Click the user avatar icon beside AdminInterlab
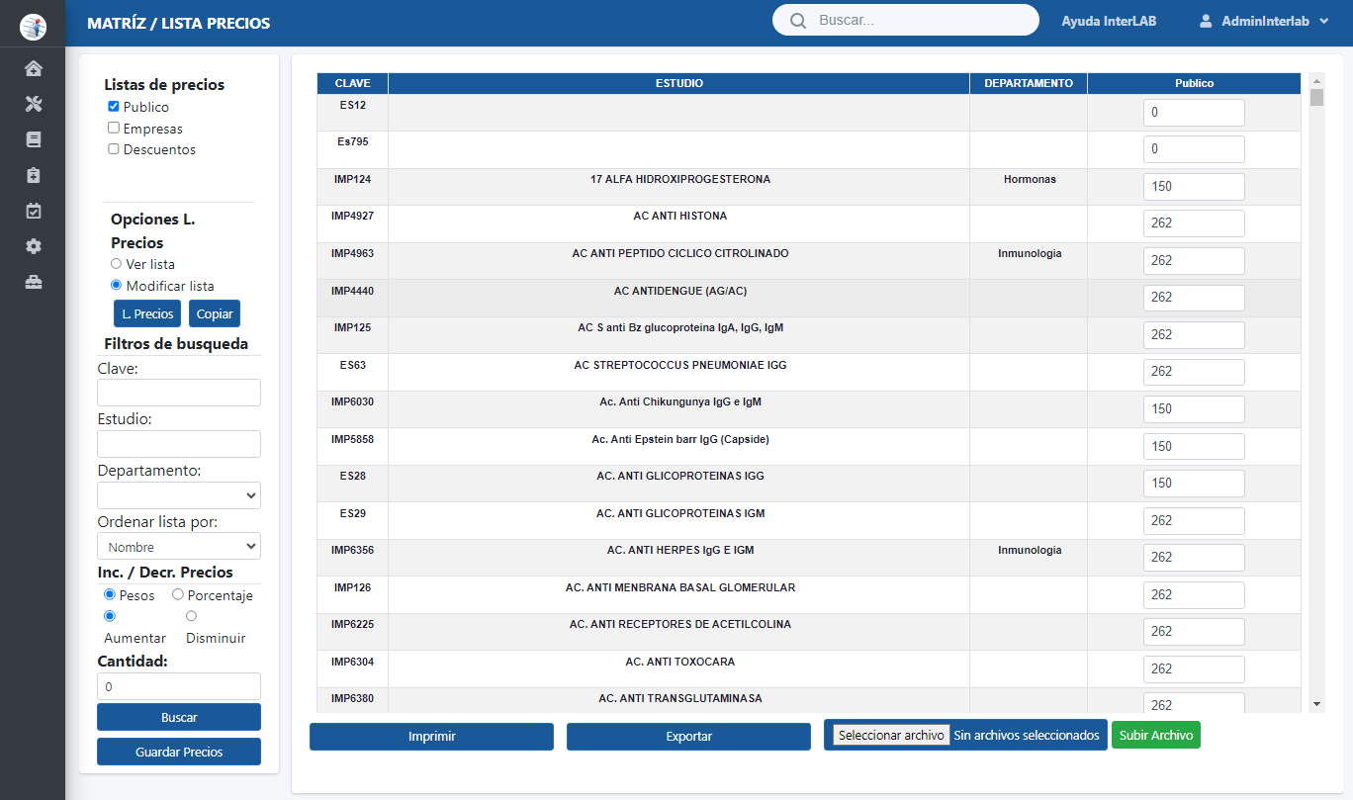 tap(1206, 21)
